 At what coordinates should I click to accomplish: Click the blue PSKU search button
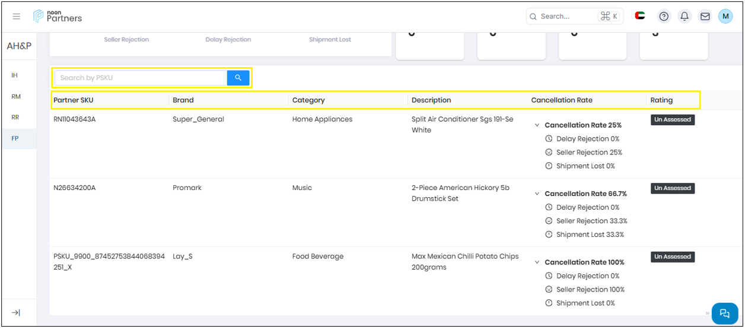238,78
